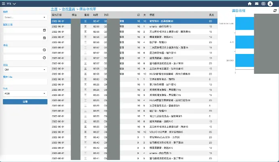Open calendar picker for the end date field
279x162 pixels.
[44, 37]
